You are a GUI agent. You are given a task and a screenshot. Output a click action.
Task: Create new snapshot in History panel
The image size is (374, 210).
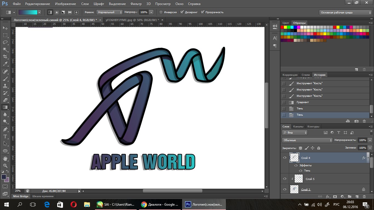(356, 121)
